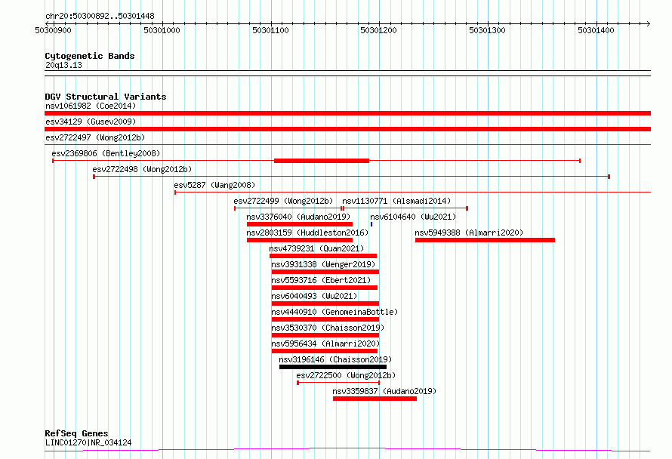Open the esv2722498 (Wong2012b) label
672x459 pixels.
(142, 169)
